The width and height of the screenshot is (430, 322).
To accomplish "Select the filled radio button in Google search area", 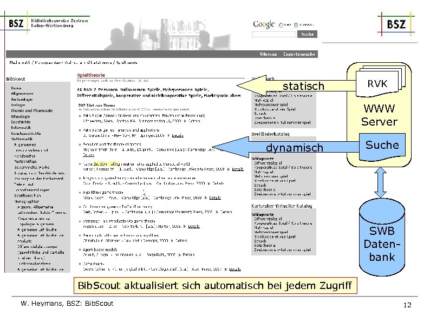I will 296,25.
